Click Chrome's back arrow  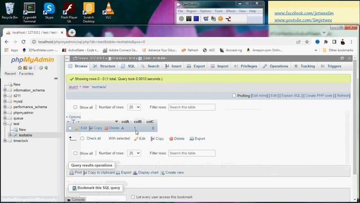[x=6, y=42]
